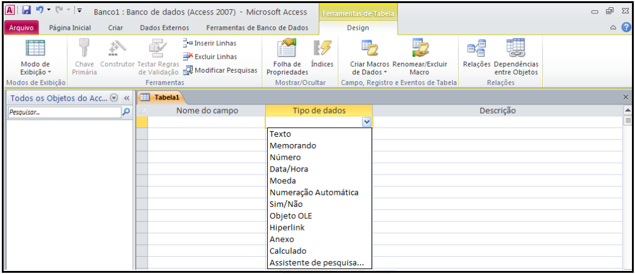Screen dimensions: 635x274
Task: Open the Índices tool
Action: tap(321, 49)
